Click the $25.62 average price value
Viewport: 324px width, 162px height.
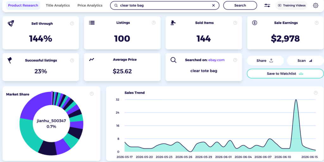122,71
